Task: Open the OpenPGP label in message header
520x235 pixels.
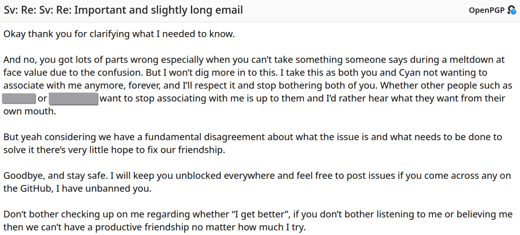Action: [487, 10]
